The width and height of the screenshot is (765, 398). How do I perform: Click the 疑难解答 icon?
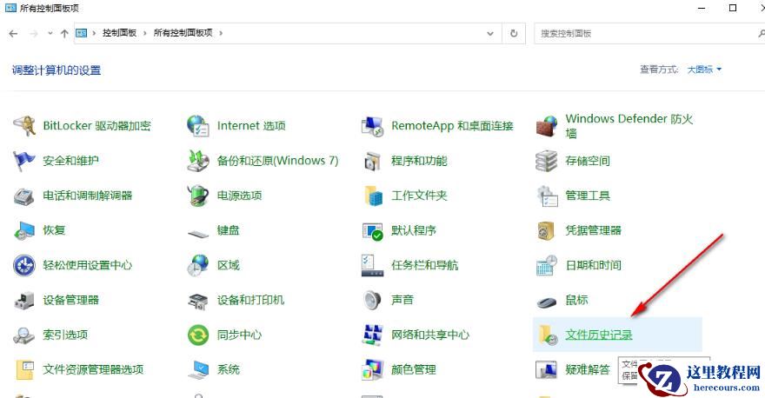click(x=547, y=369)
